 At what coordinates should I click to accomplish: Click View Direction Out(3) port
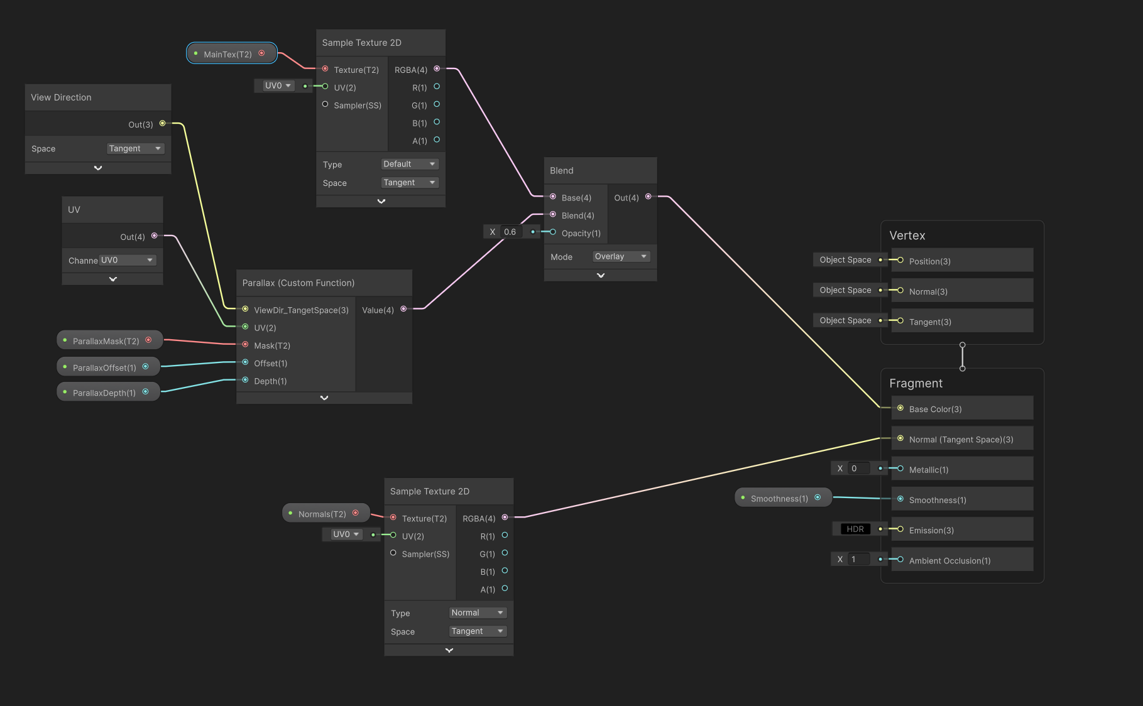163,123
